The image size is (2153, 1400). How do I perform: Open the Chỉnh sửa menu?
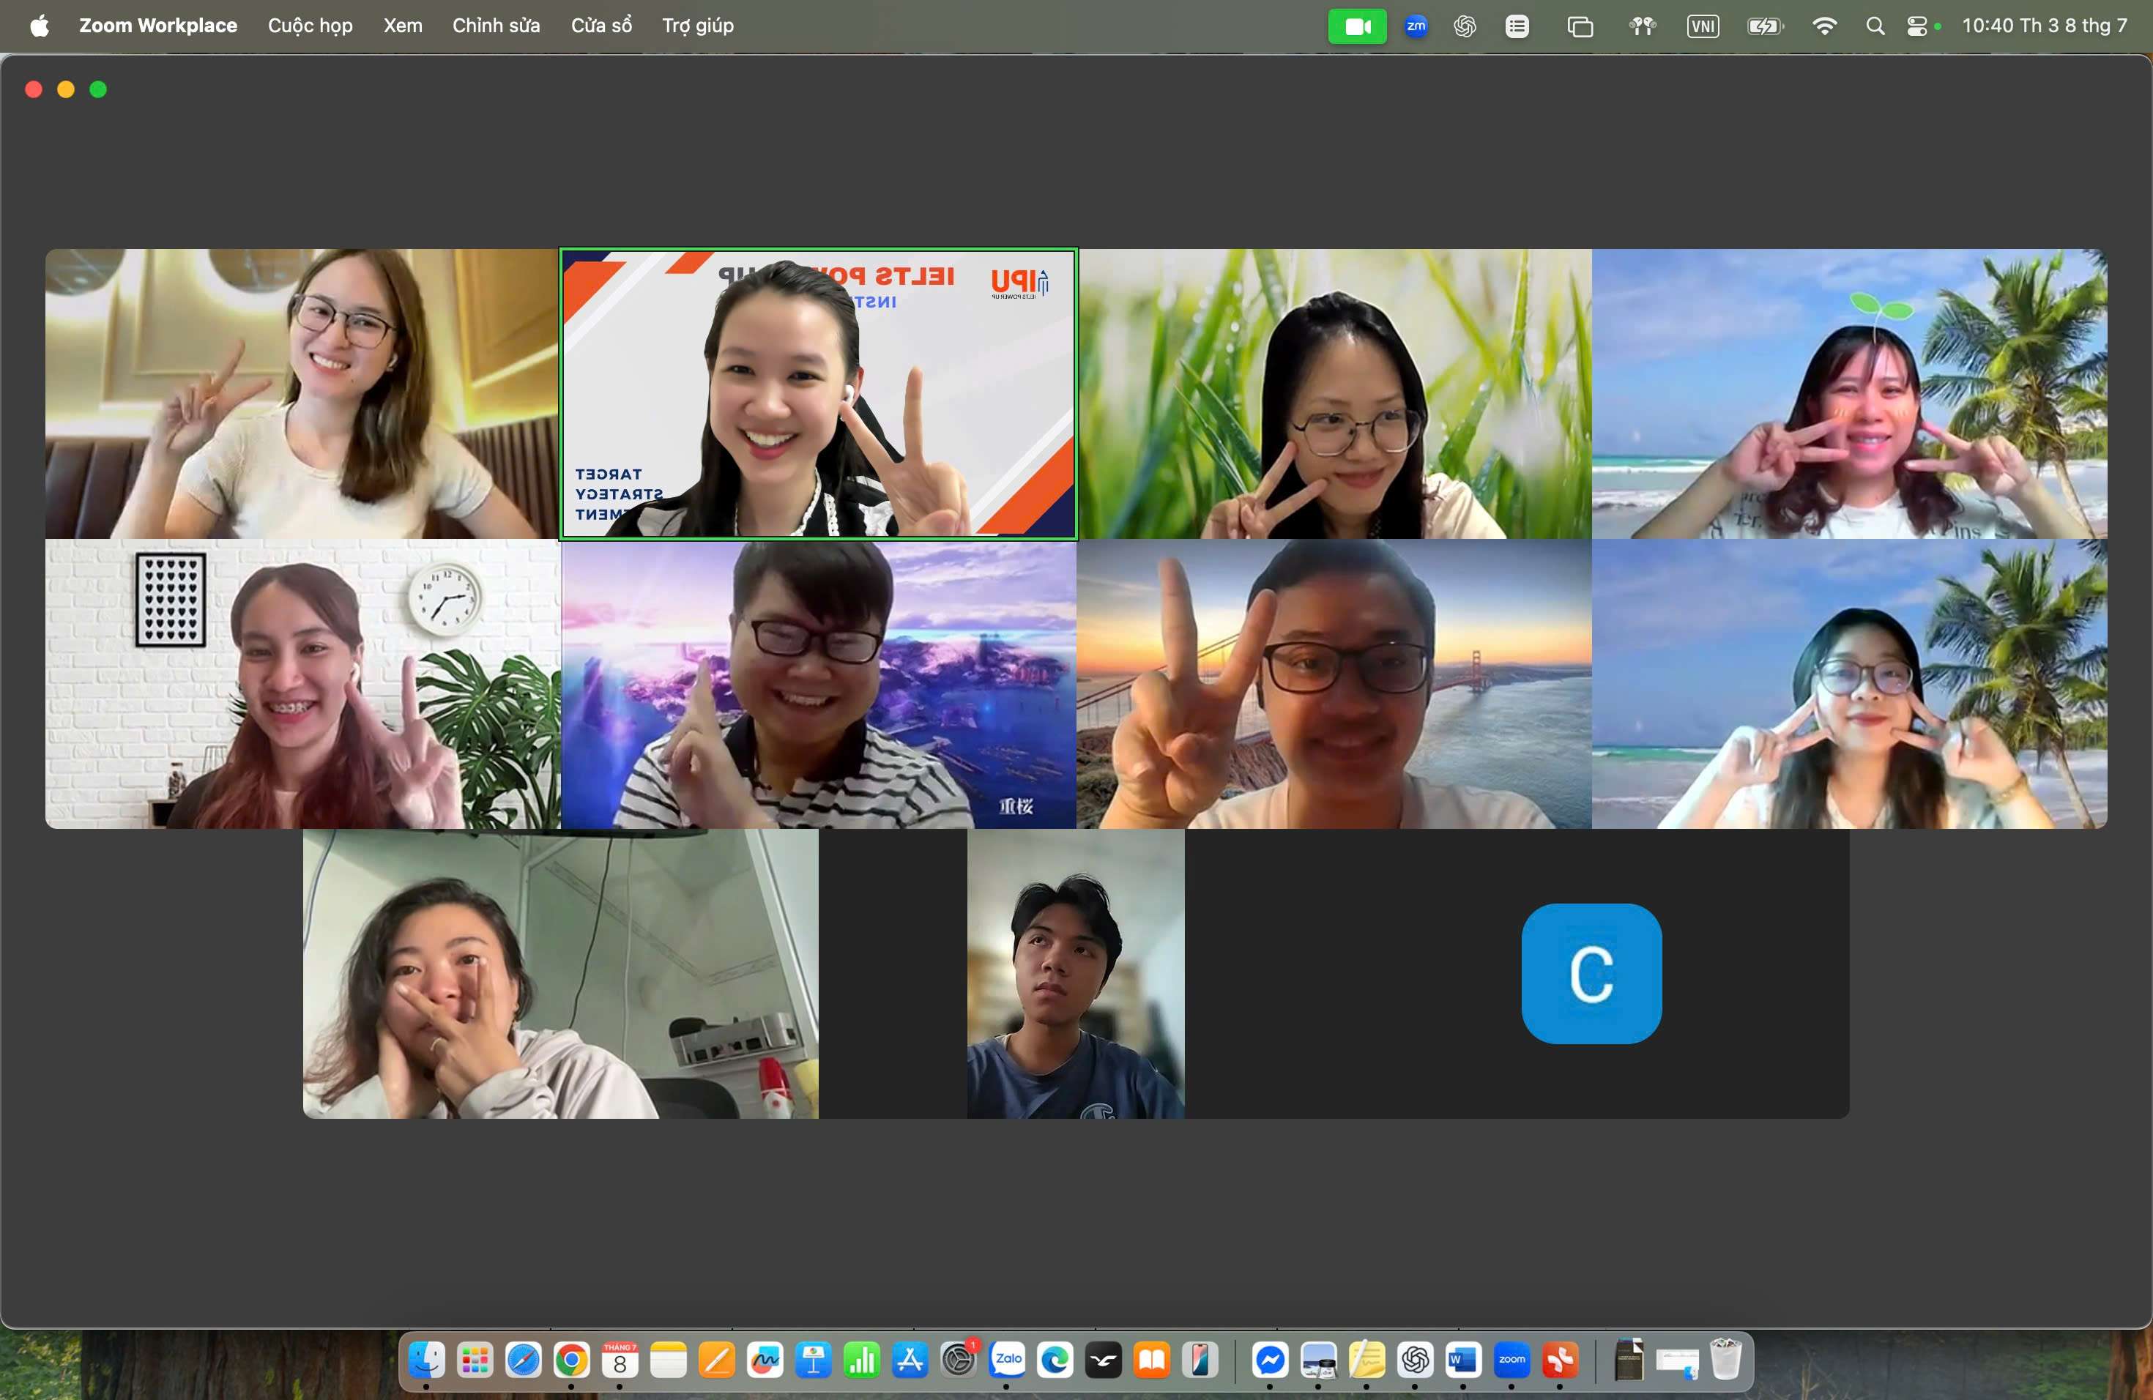point(496,26)
